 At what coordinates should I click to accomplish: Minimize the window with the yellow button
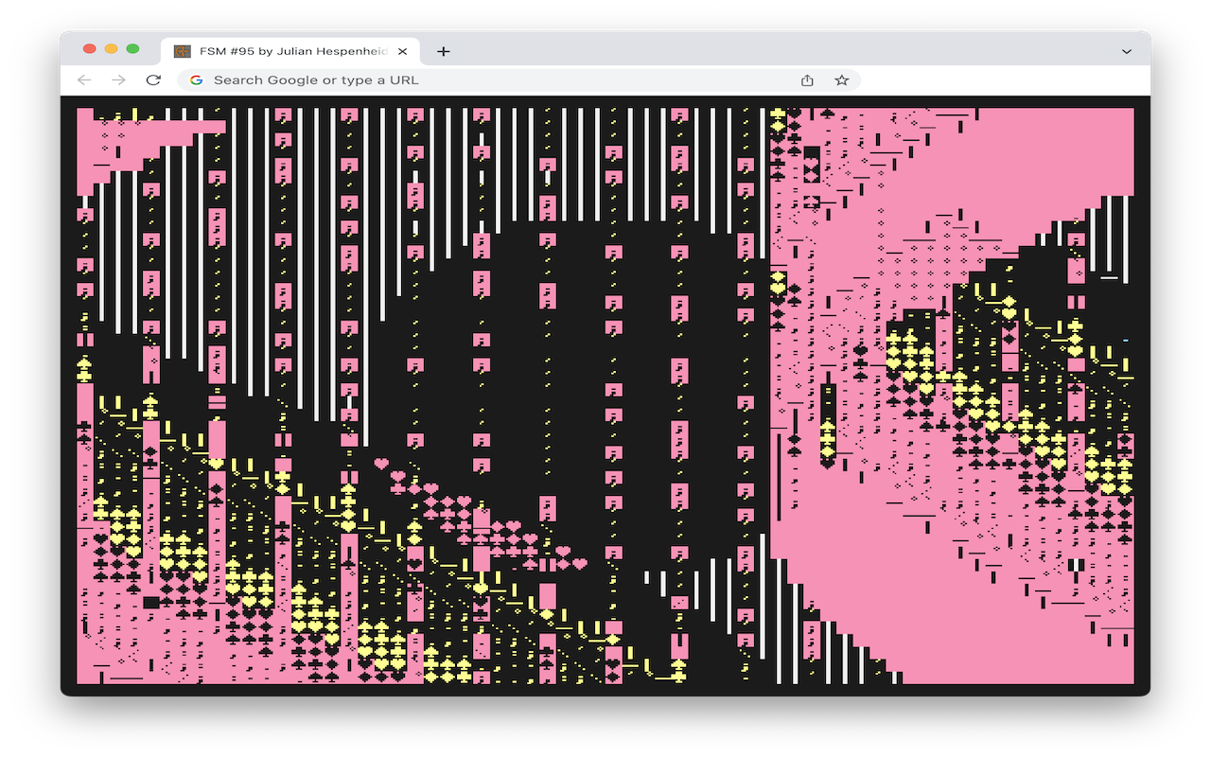coord(112,49)
